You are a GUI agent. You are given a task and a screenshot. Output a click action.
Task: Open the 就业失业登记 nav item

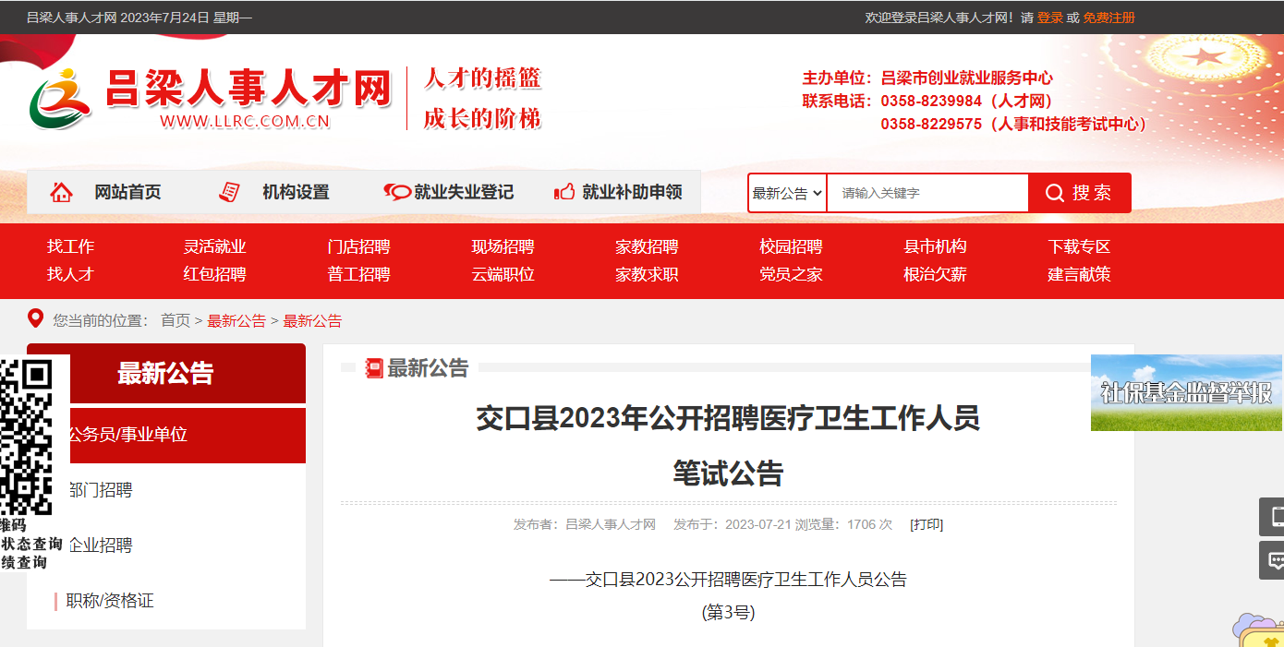point(464,192)
